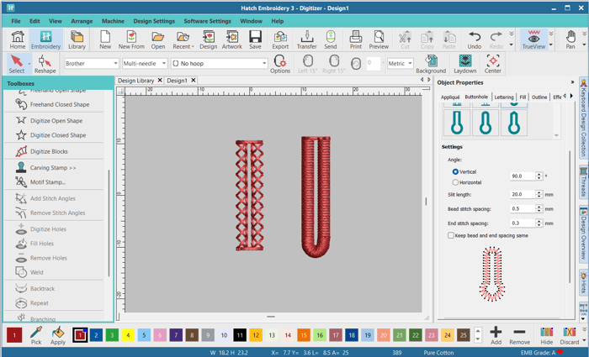Click the Discard colors button
The image size is (589, 357).
coord(570,334)
